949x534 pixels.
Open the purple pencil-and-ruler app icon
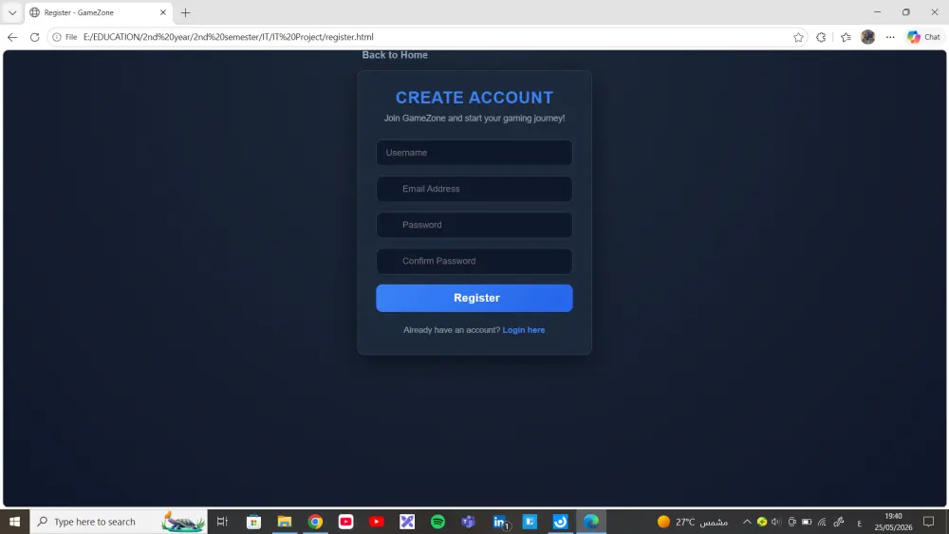(x=407, y=522)
